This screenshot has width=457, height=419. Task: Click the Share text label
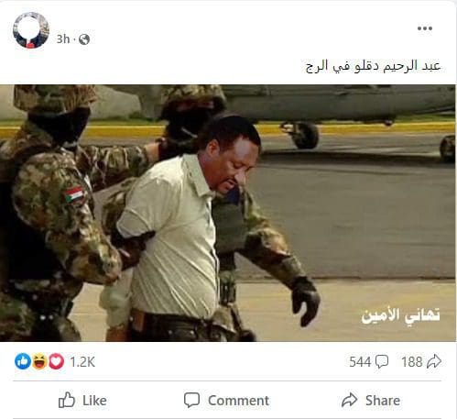[x=383, y=401]
